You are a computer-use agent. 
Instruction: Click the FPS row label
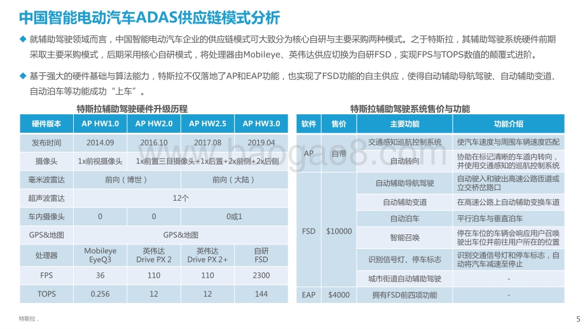[46, 276]
